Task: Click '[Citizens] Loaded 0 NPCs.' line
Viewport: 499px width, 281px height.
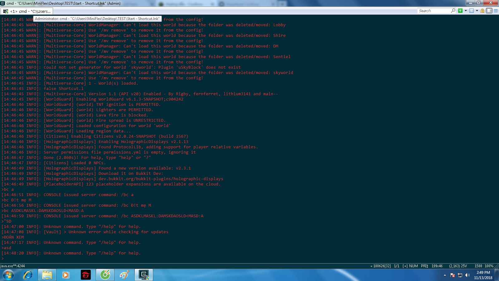Action: (54, 163)
